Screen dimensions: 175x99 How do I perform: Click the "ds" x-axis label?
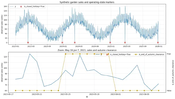87,97
